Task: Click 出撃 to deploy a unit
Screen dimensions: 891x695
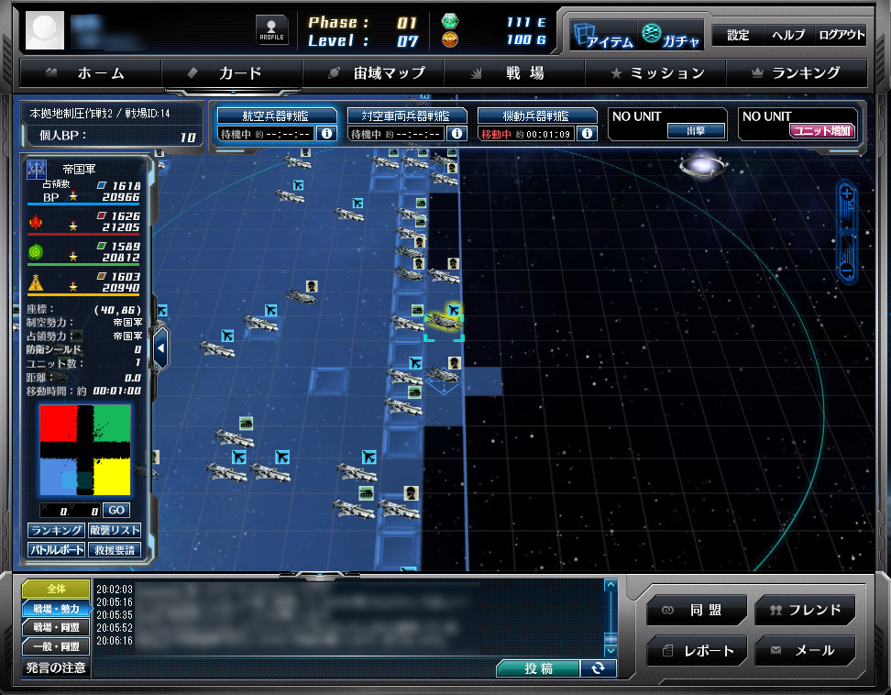Action: point(696,131)
